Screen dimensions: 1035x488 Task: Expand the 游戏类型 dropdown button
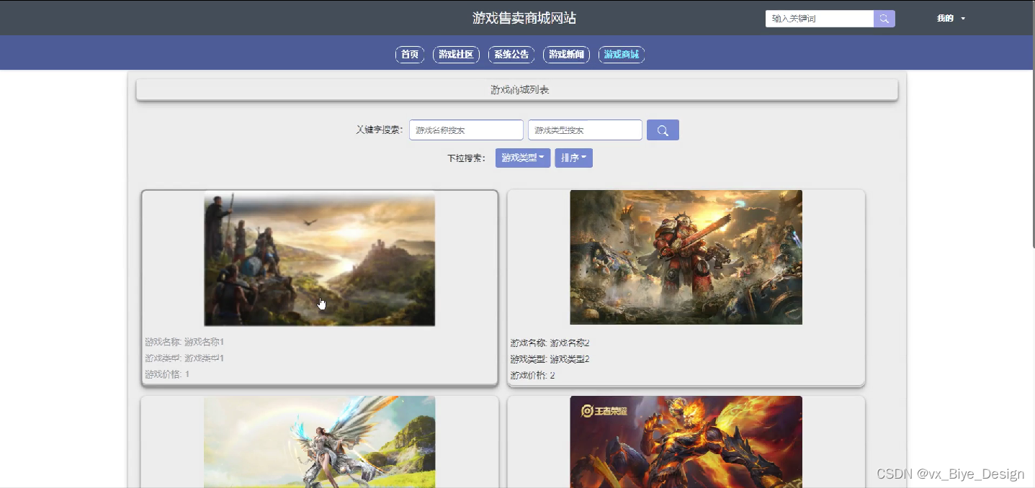pos(523,158)
